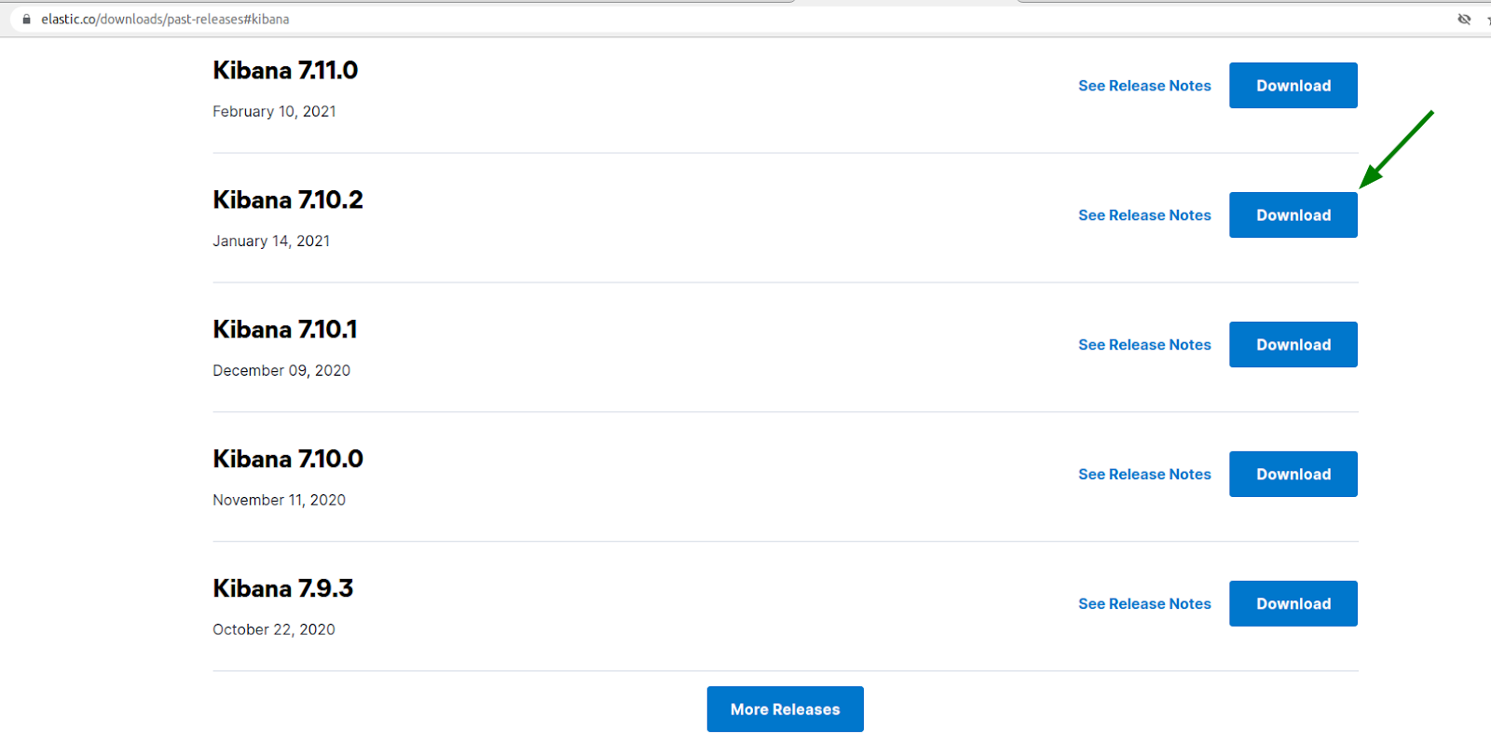Image resolution: width=1491 pixels, height=745 pixels.
Task: Download Kibana 7.10.0
Action: point(1293,475)
